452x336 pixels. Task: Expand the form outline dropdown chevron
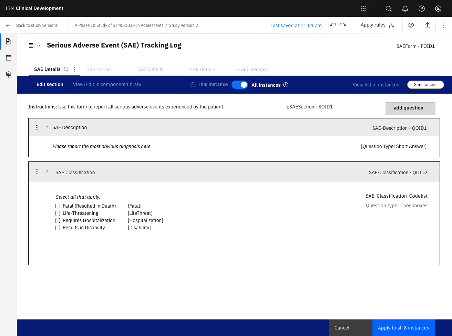38,45
